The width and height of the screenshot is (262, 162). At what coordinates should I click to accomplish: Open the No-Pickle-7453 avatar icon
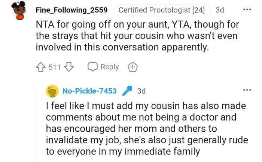[53, 91]
